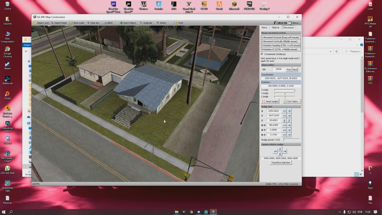Decrease R-Z with the left arrow
382x215 pixels.
tap(284, 135)
